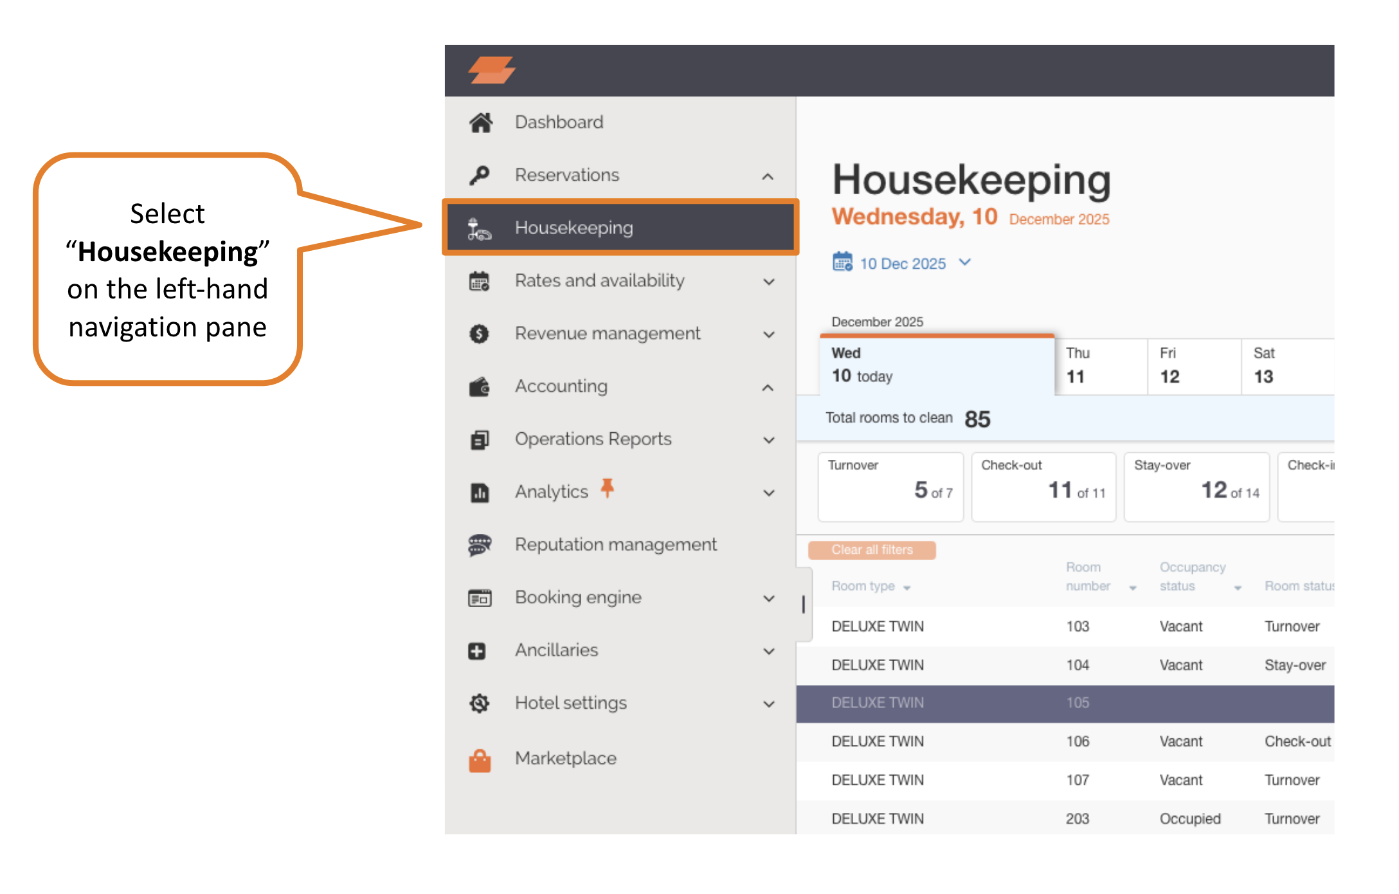Filter by the Check-out card
This screenshot has height=894, width=1399.
(1043, 487)
